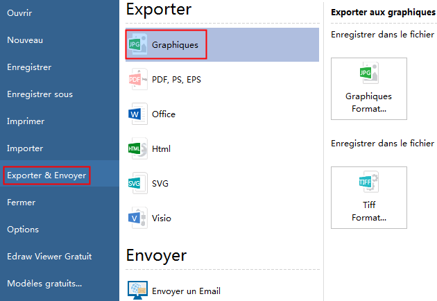Open Options from the sidebar

coord(23,230)
